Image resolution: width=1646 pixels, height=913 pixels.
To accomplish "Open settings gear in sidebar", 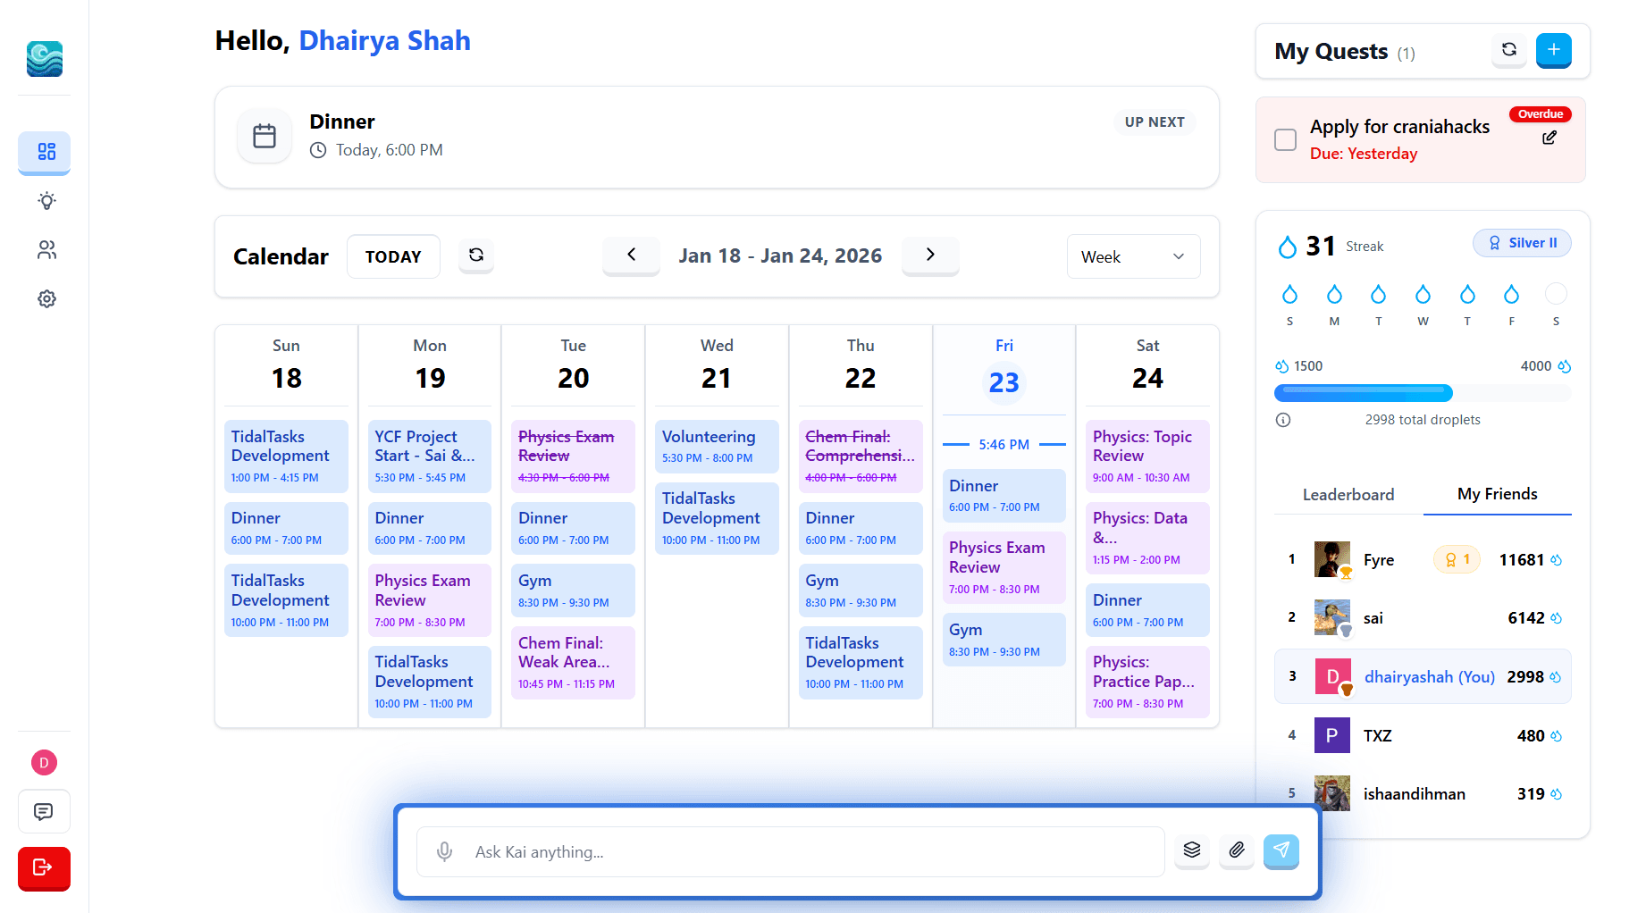I will click(46, 299).
